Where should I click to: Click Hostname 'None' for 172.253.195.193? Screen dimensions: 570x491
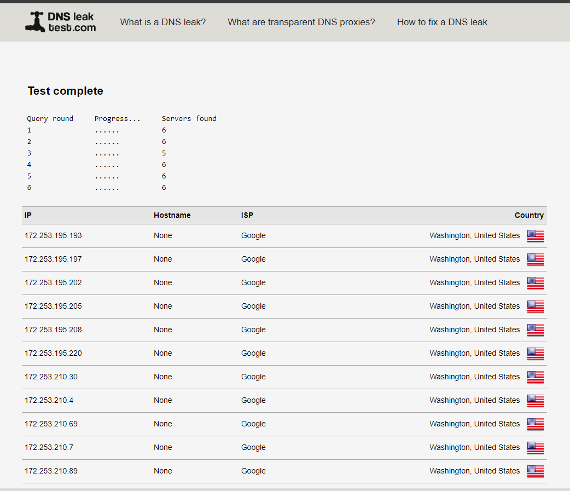tap(163, 236)
